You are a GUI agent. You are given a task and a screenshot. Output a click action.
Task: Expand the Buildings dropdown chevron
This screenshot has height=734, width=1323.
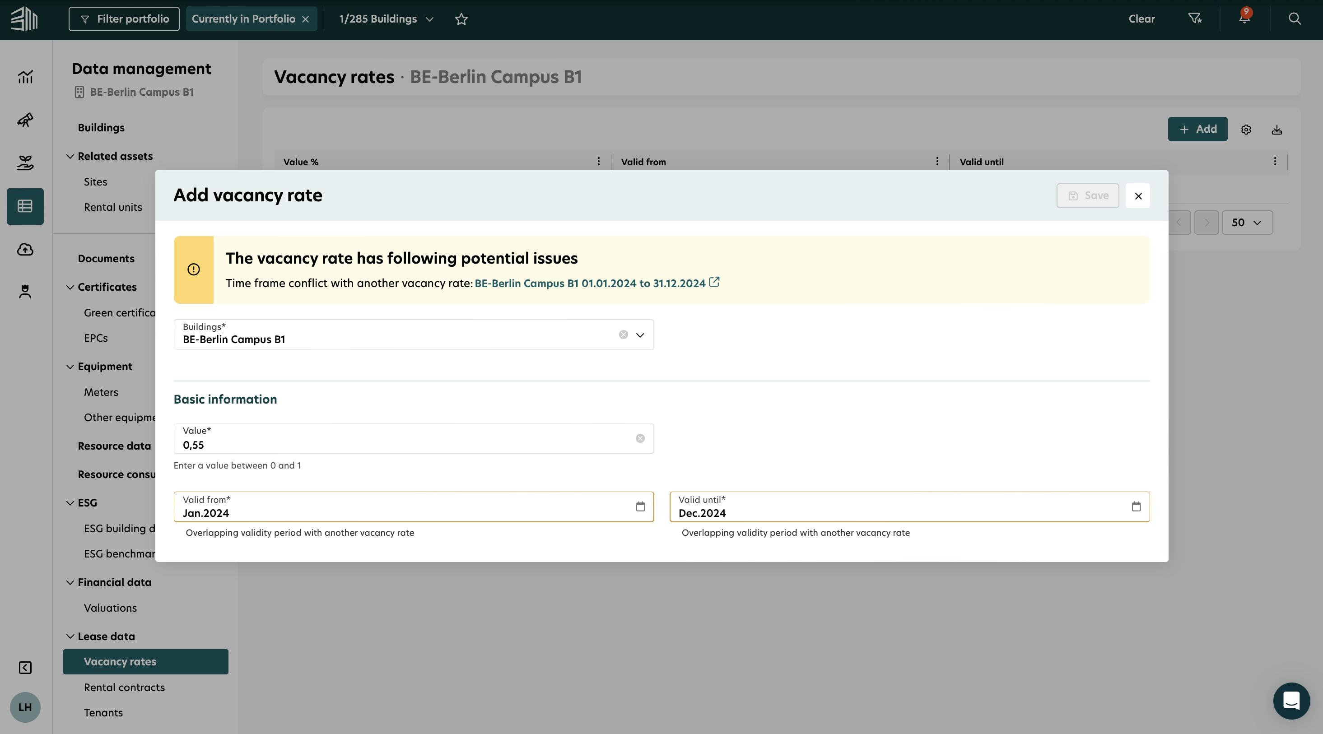(x=640, y=335)
